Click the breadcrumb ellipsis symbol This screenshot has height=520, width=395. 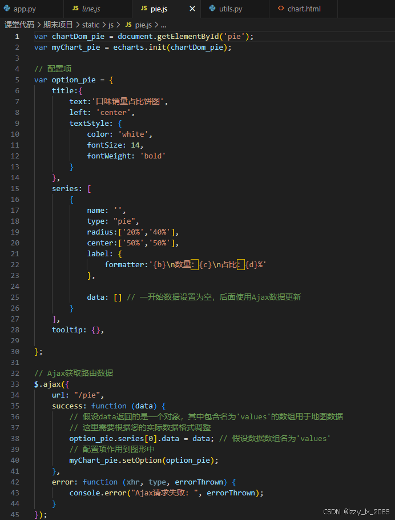(163, 25)
